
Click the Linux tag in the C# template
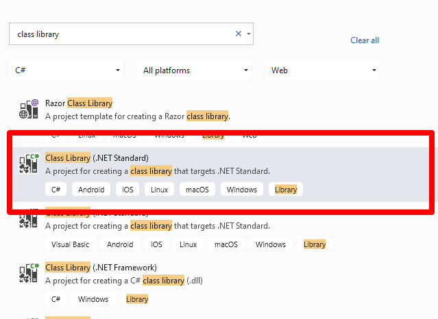pyautogui.click(x=159, y=190)
